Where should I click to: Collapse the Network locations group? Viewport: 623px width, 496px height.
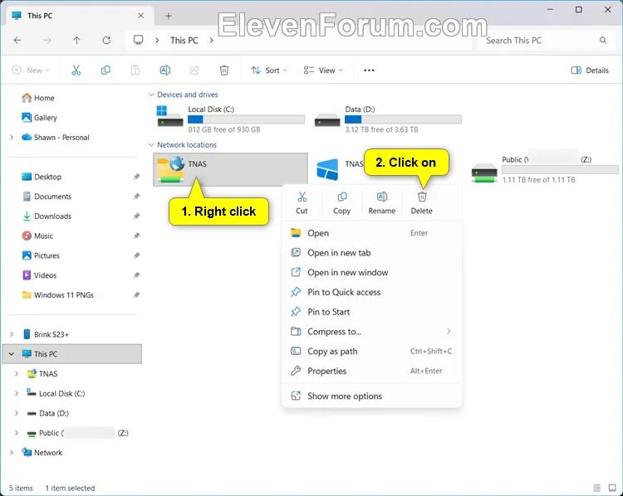pyautogui.click(x=151, y=145)
